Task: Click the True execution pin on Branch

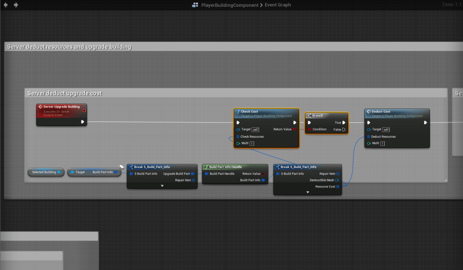Action: (x=344, y=122)
